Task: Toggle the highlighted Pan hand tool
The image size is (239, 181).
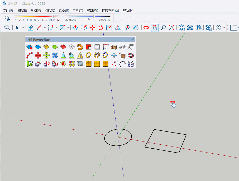Action: click(x=155, y=28)
